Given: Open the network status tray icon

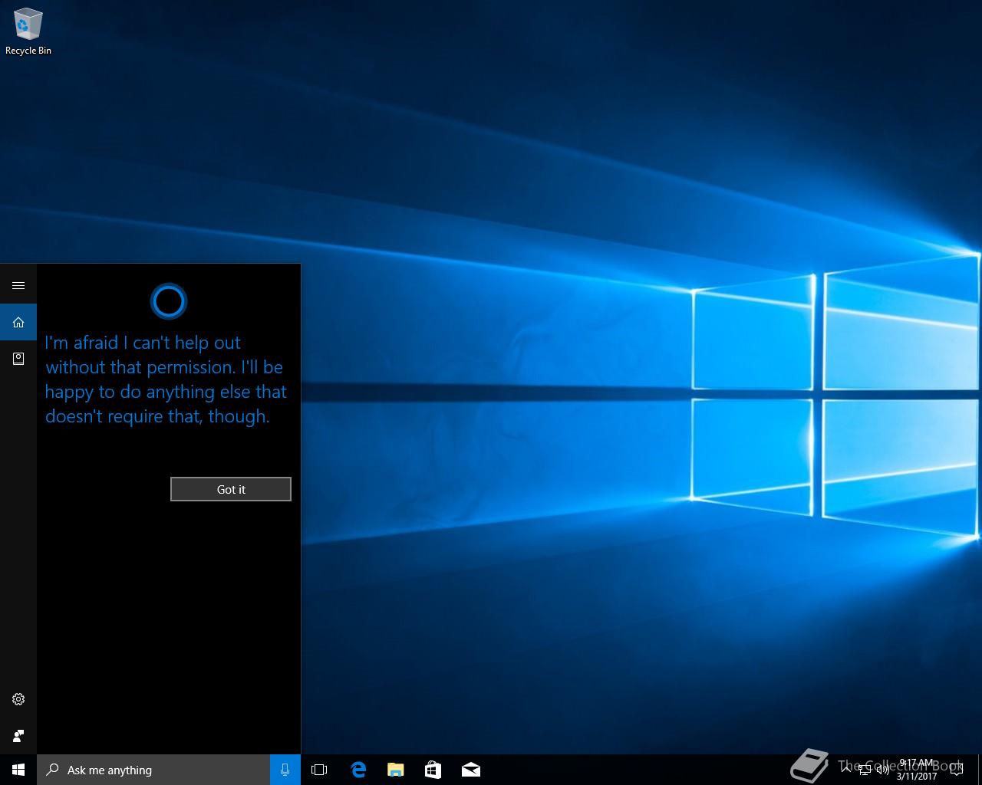Looking at the screenshot, I should point(865,770).
